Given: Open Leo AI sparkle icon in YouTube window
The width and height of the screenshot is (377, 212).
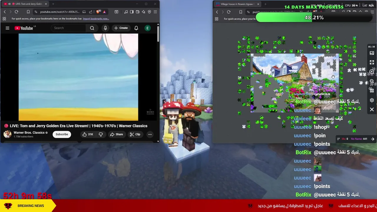Looking at the screenshot, I should click(143, 12).
